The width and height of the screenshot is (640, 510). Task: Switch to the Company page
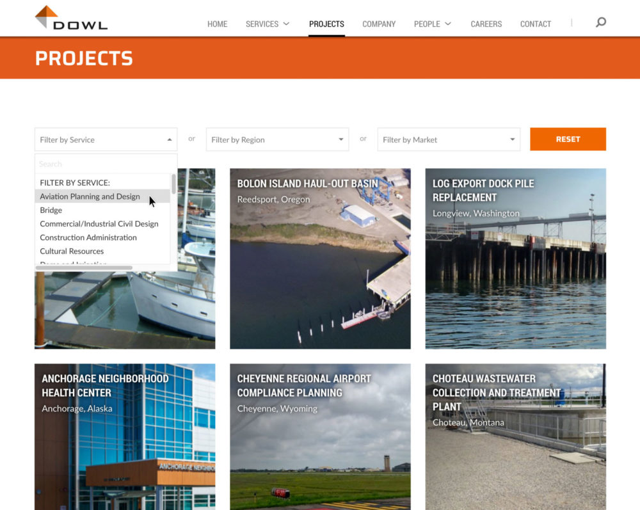click(x=378, y=24)
